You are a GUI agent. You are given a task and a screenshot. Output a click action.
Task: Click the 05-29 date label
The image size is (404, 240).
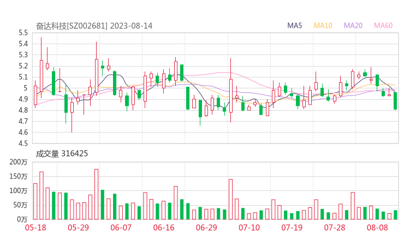[x=78, y=227]
